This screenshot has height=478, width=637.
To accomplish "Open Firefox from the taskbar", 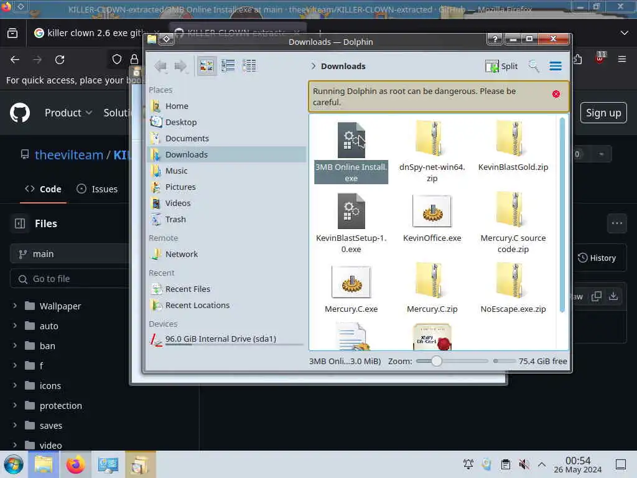I will pos(75,464).
